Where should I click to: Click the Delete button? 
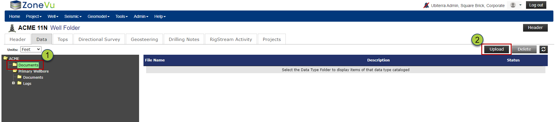[524, 49]
